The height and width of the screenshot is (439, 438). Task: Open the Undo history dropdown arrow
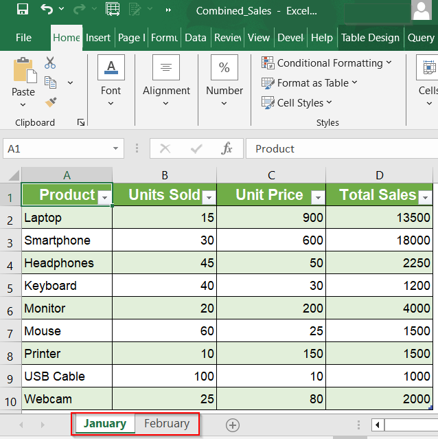(x=61, y=9)
